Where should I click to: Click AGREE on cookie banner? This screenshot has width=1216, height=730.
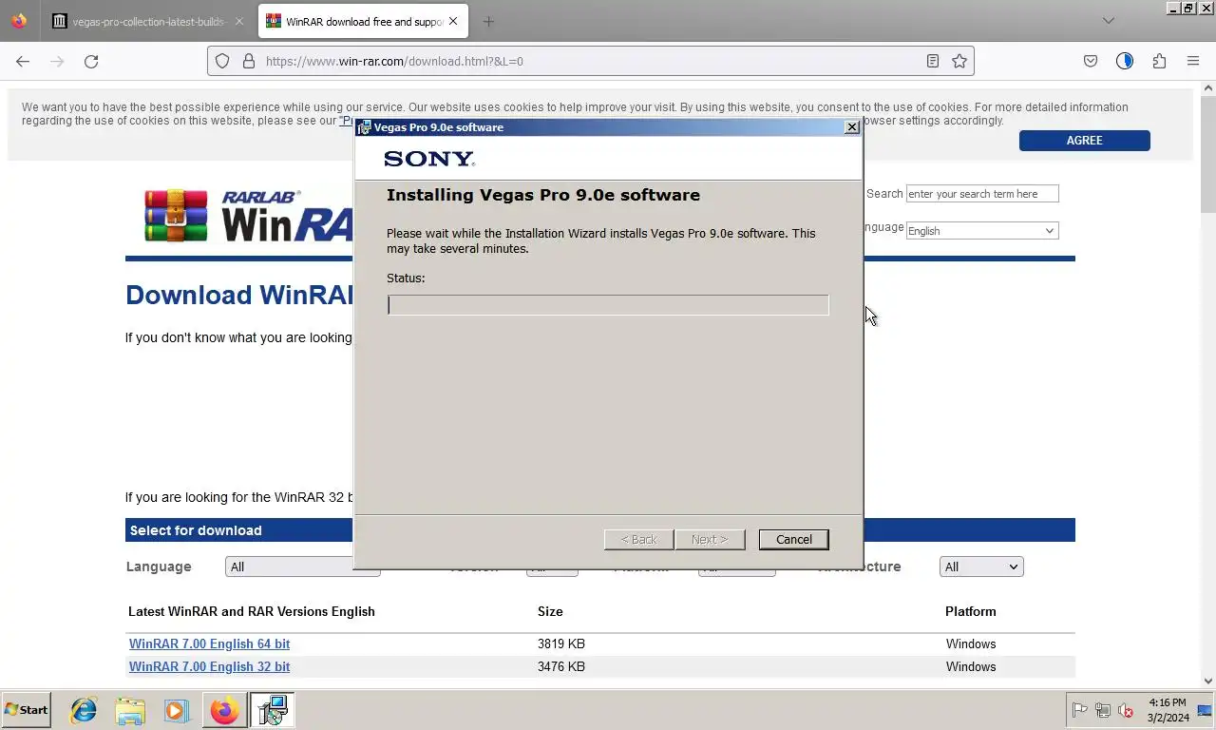pos(1084,141)
